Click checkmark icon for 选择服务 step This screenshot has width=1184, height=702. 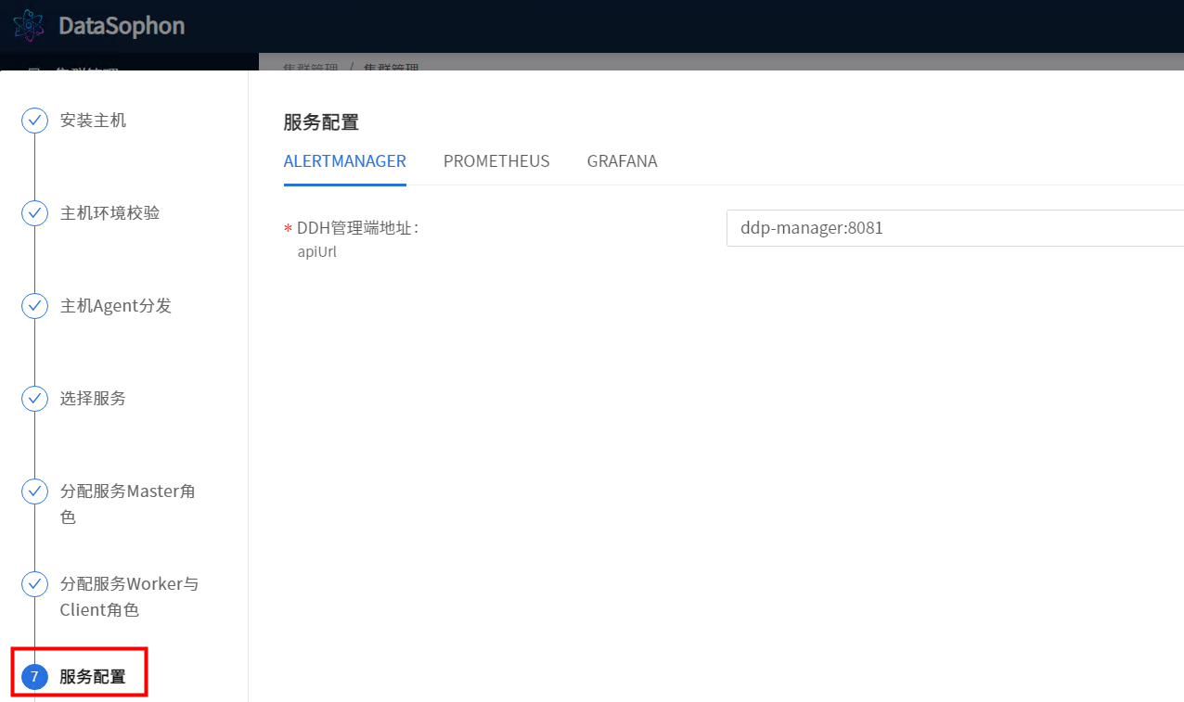click(x=34, y=399)
